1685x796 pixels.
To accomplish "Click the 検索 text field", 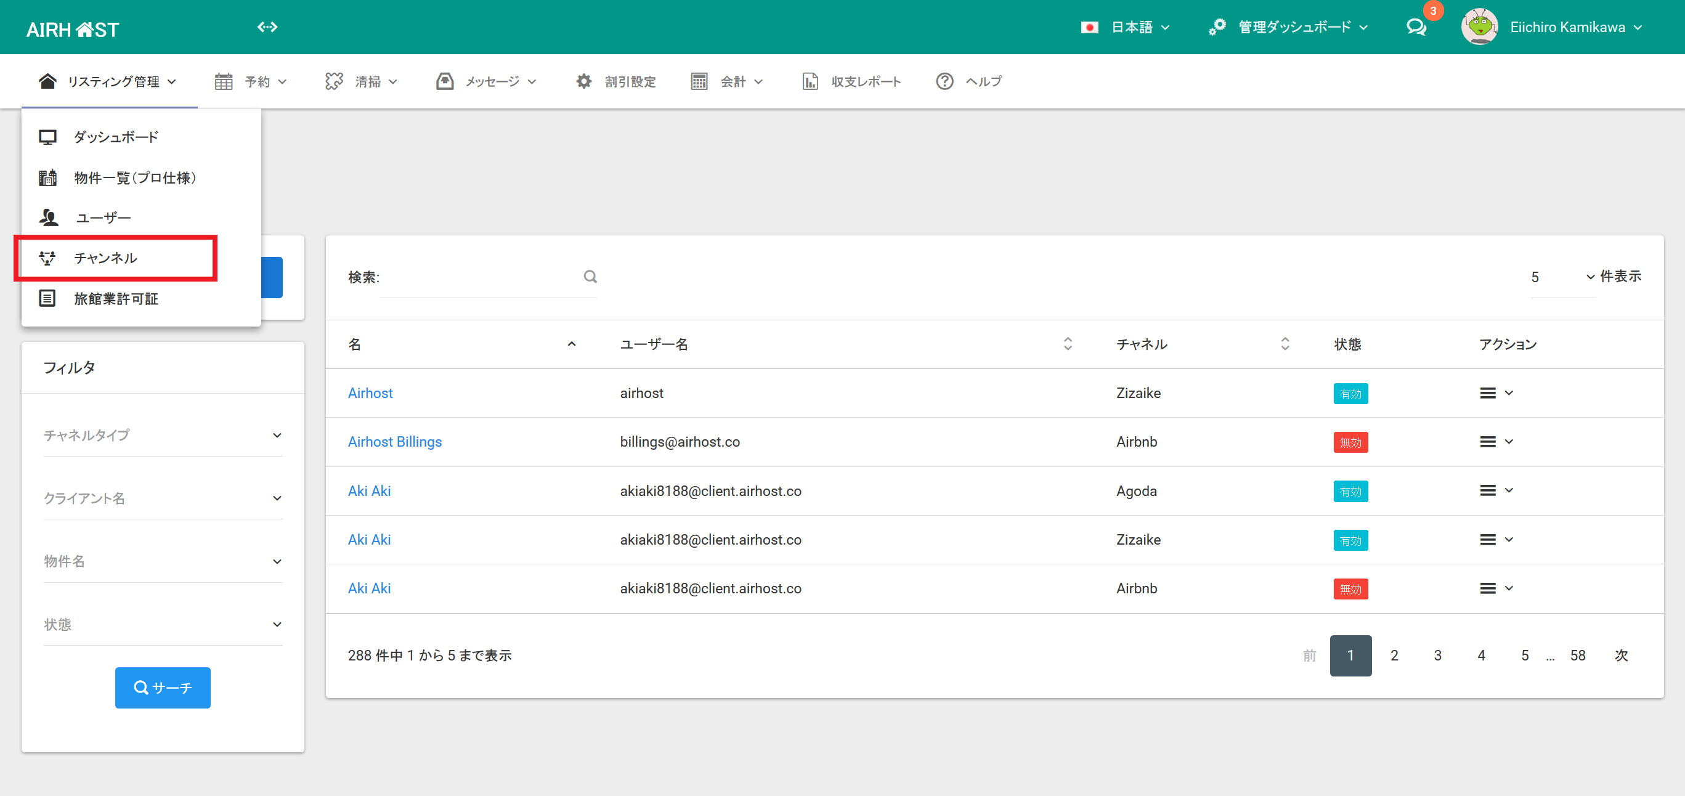I will pyautogui.click(x=481, y=277).
